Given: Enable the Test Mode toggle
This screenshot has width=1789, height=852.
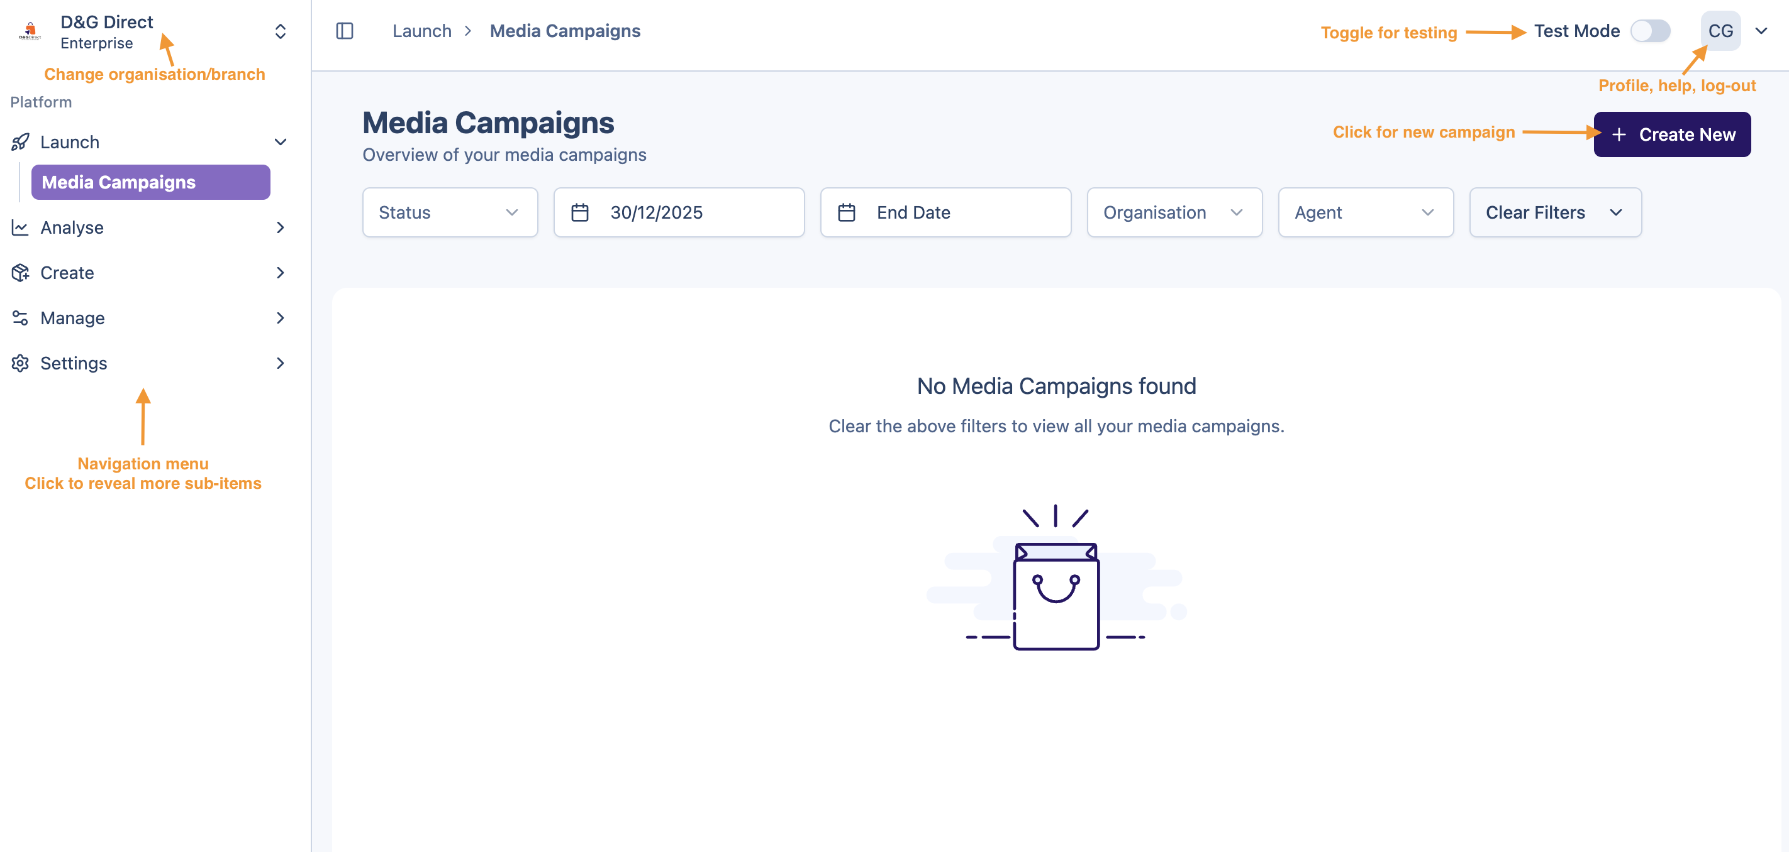Looking at the screenshot, I should [x=1649, y=31].
